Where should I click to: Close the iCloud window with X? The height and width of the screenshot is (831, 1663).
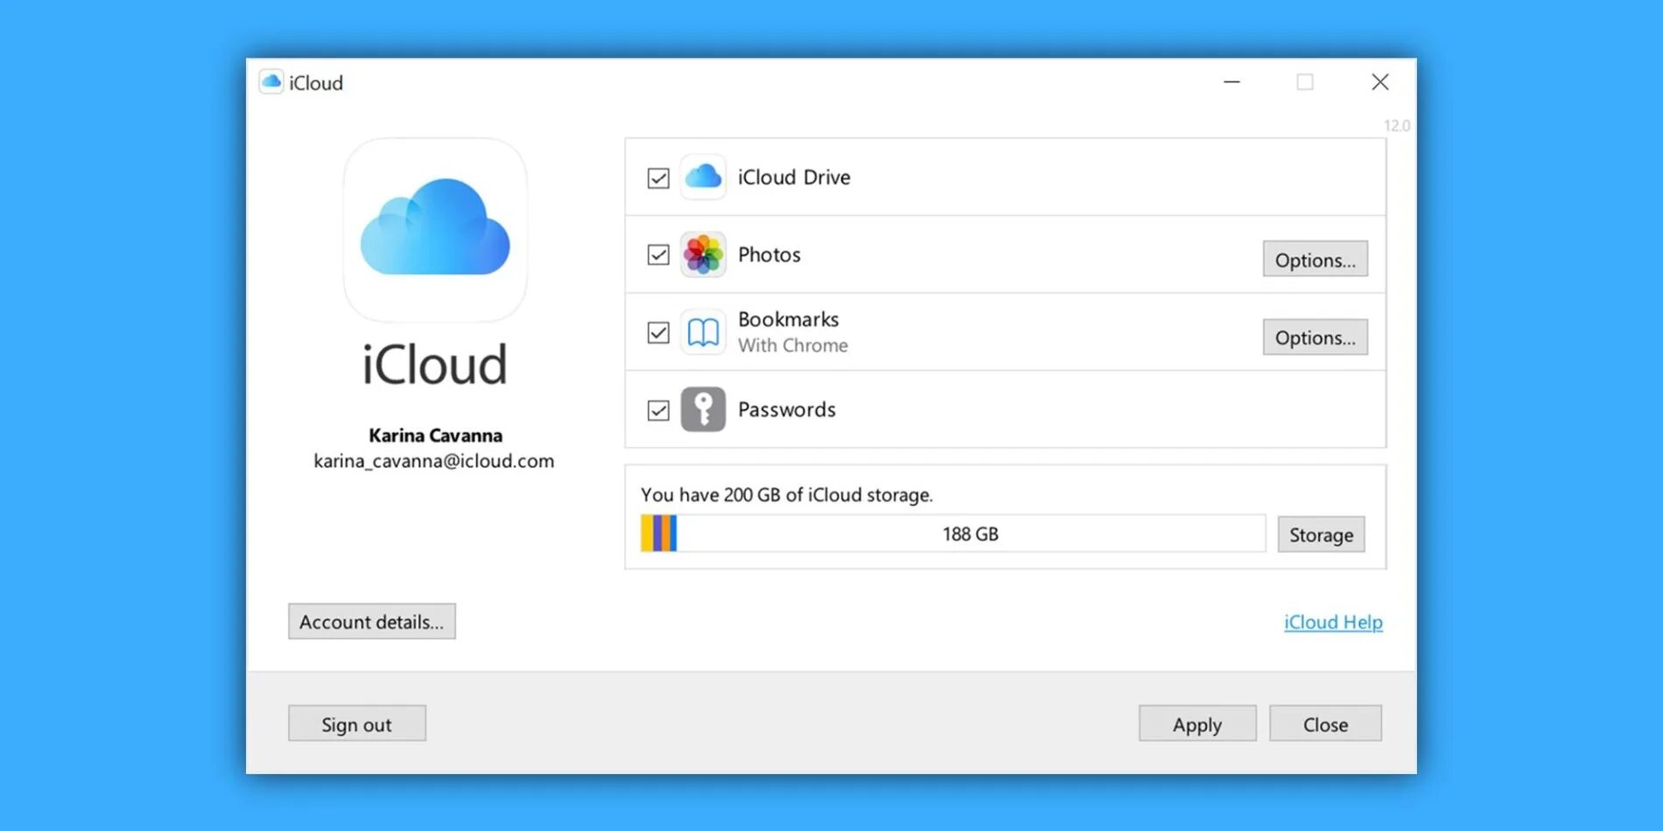click(x=1380, y=82)
